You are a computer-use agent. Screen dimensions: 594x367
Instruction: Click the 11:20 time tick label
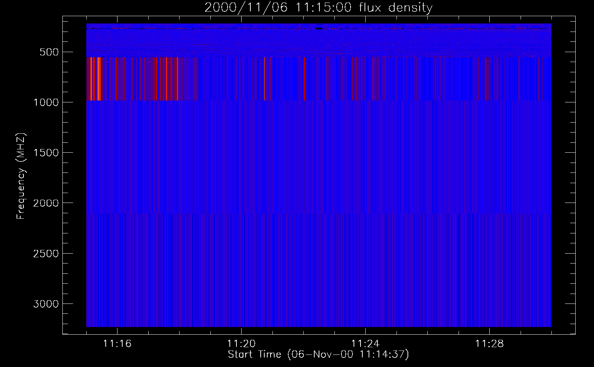coord(241,344)
